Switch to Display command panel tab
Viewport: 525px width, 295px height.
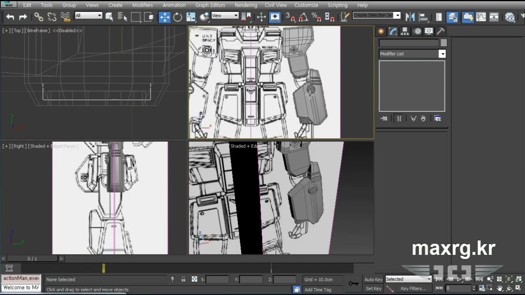(429, 31)
